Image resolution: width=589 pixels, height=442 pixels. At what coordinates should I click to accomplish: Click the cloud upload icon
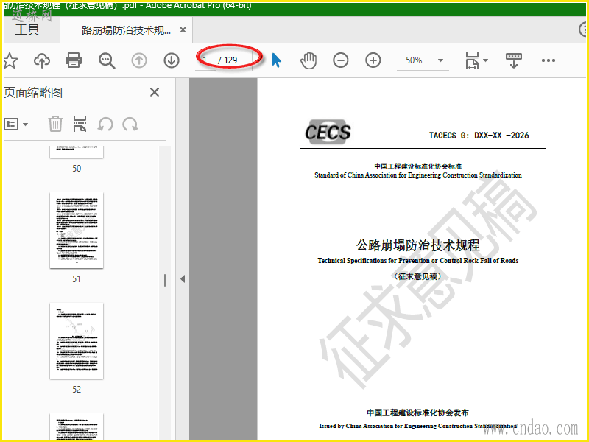click(42, 60)
